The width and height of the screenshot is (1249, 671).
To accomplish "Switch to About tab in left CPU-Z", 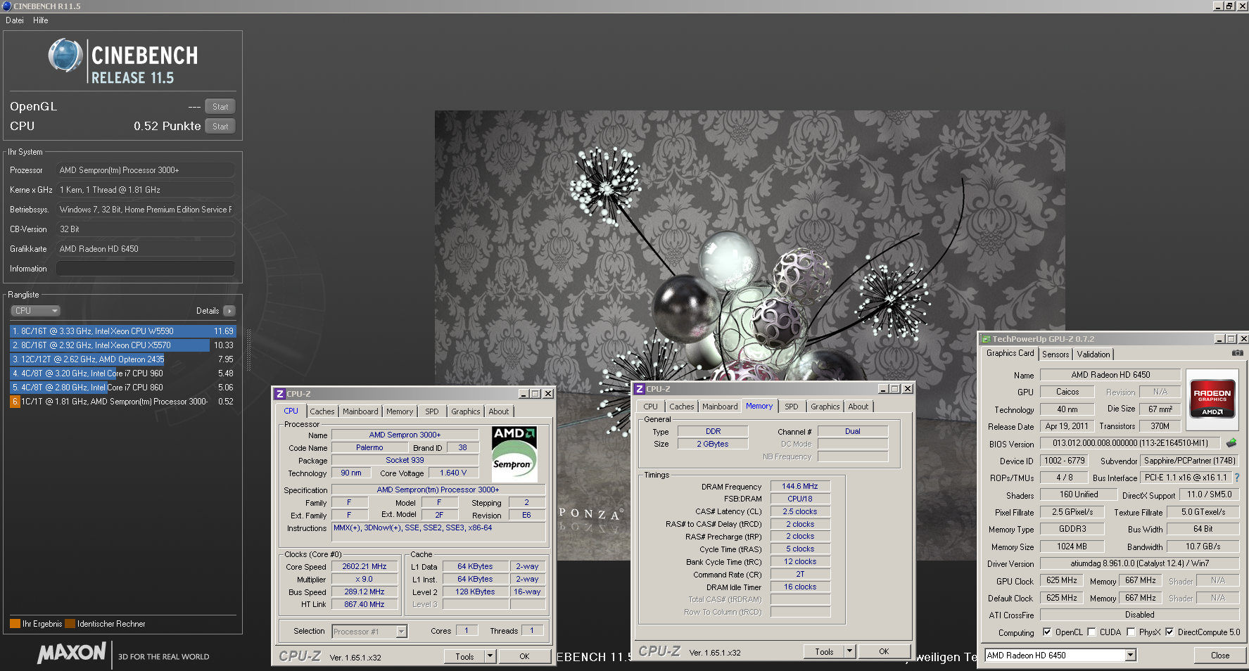I will click(x=499, y=411).
